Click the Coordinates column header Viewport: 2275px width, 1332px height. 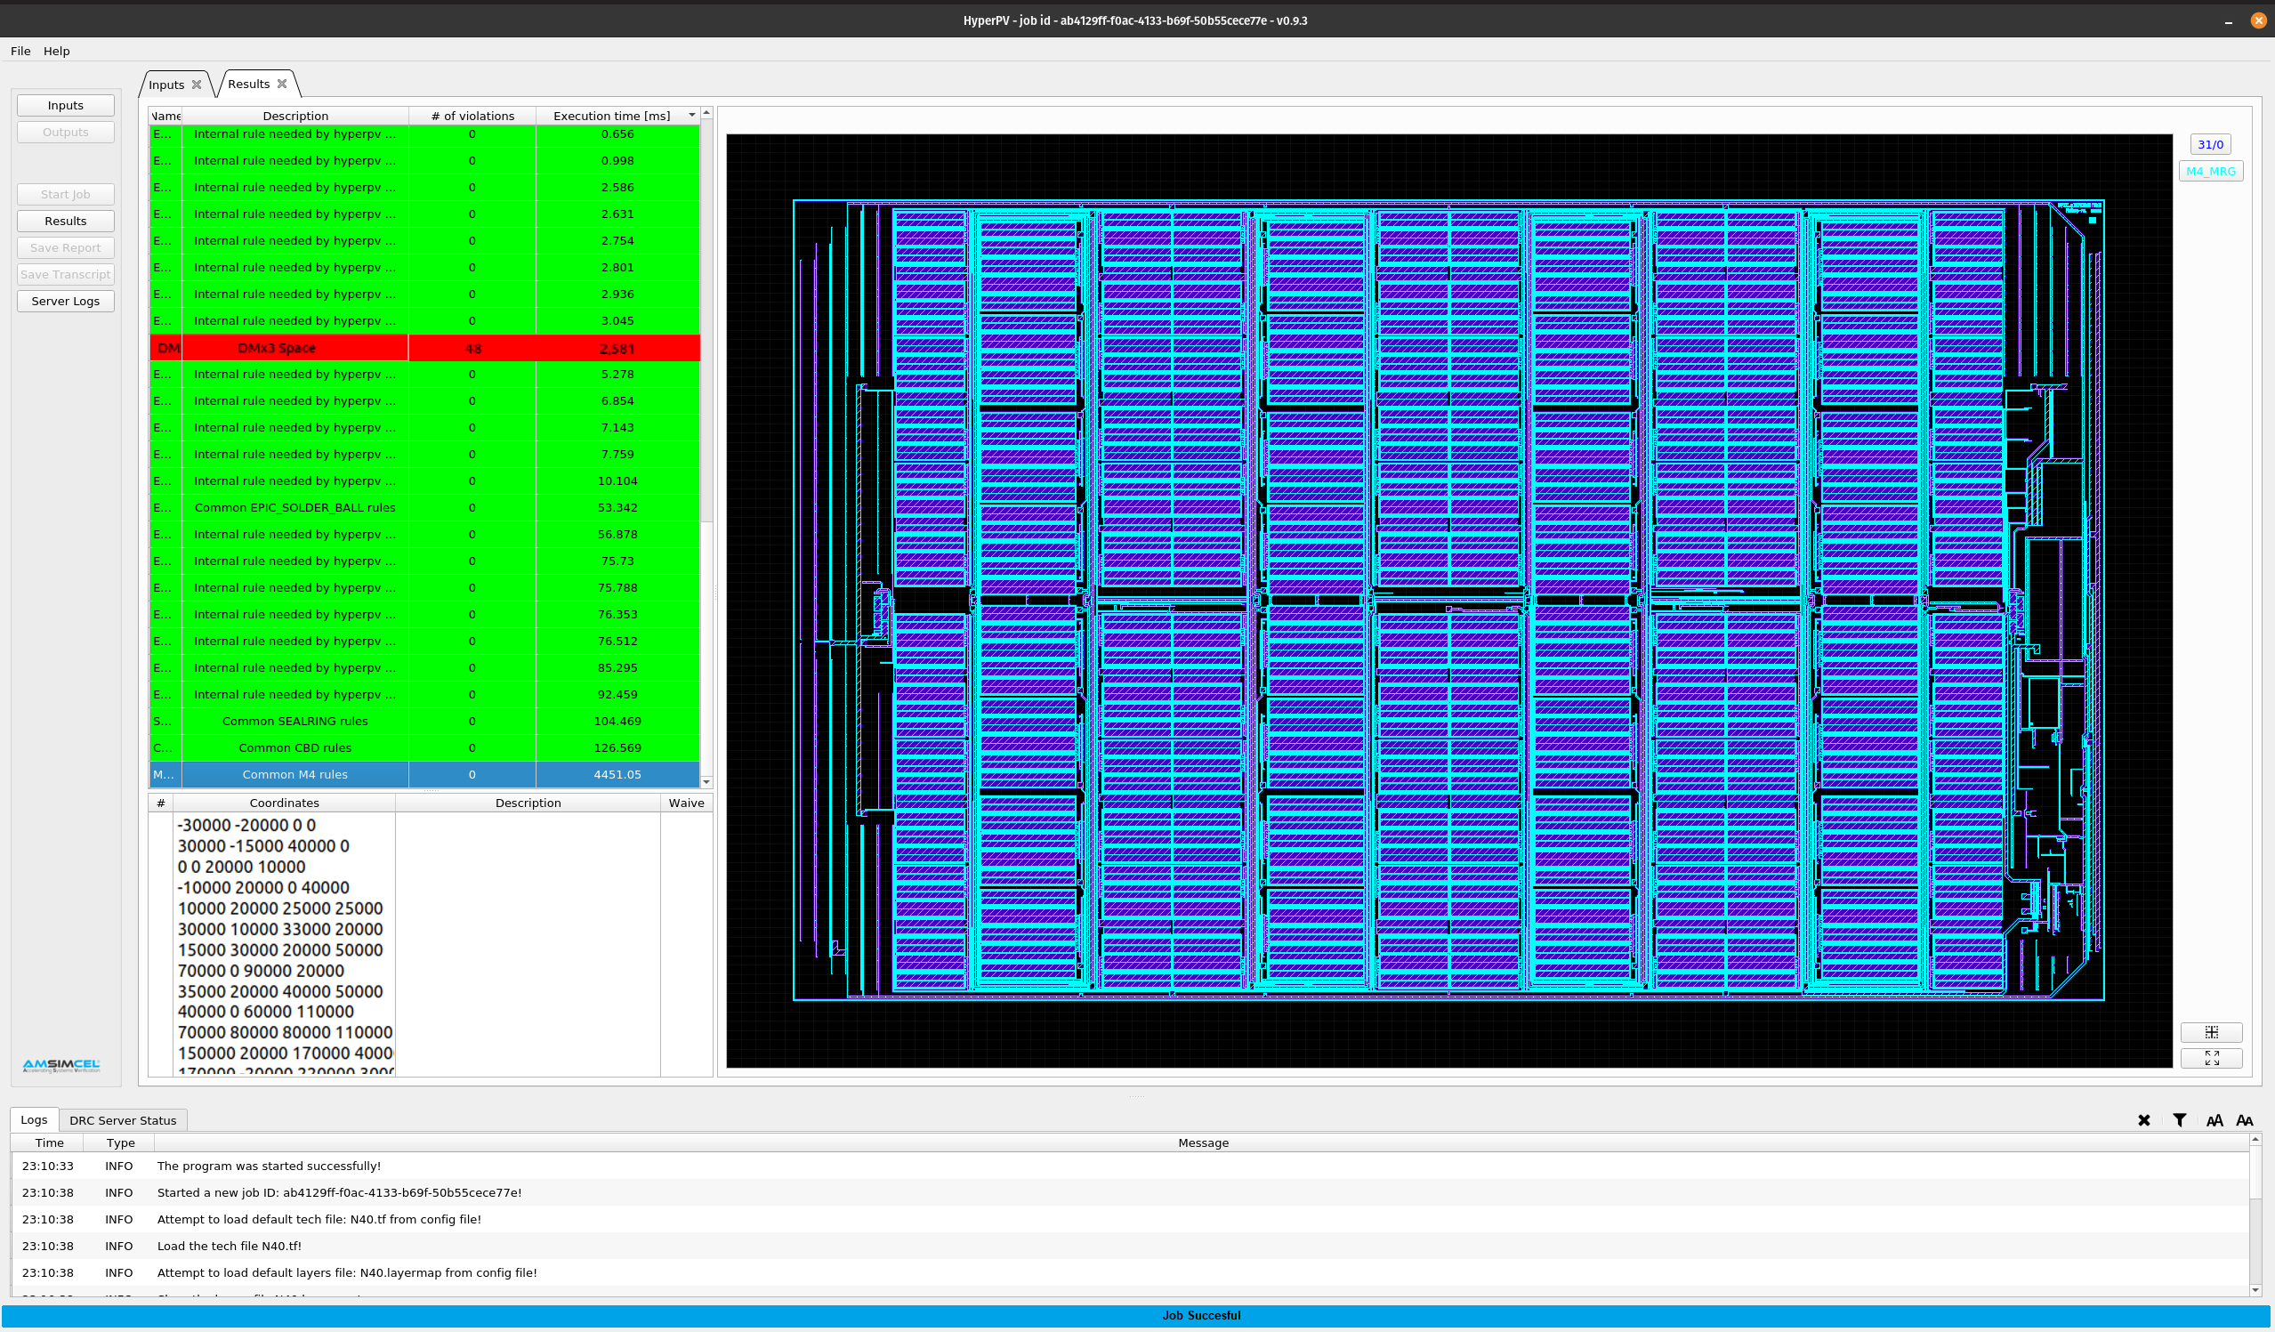pos(285,803)
